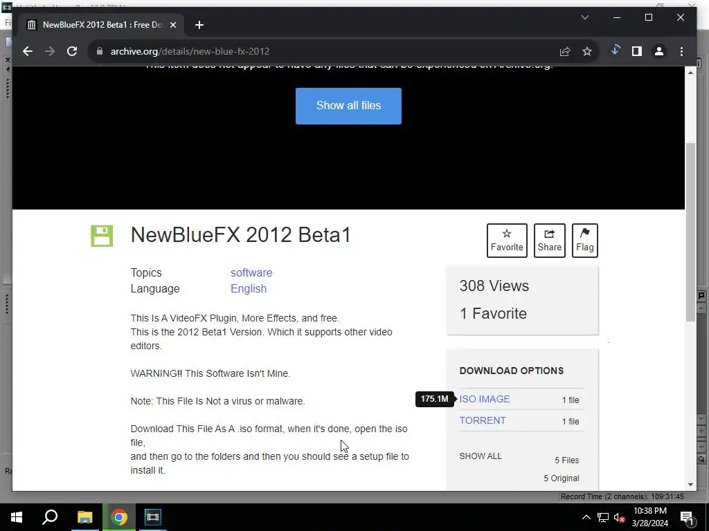Image resolution: width=709 pixels, height=531 pixels.
Task: Open the software topic link
Action: (x=251, y=272)
